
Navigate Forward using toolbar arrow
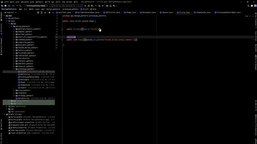pyautogui.click(x=17, y=6)
